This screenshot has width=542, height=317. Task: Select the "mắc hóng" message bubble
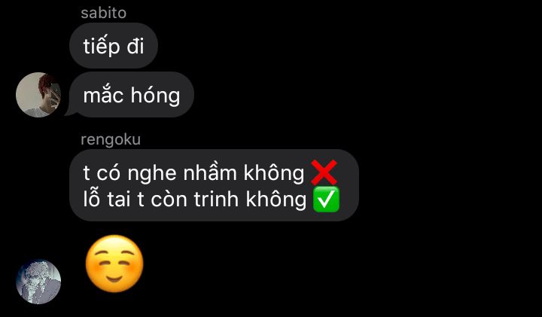click(x=131, y=95)
